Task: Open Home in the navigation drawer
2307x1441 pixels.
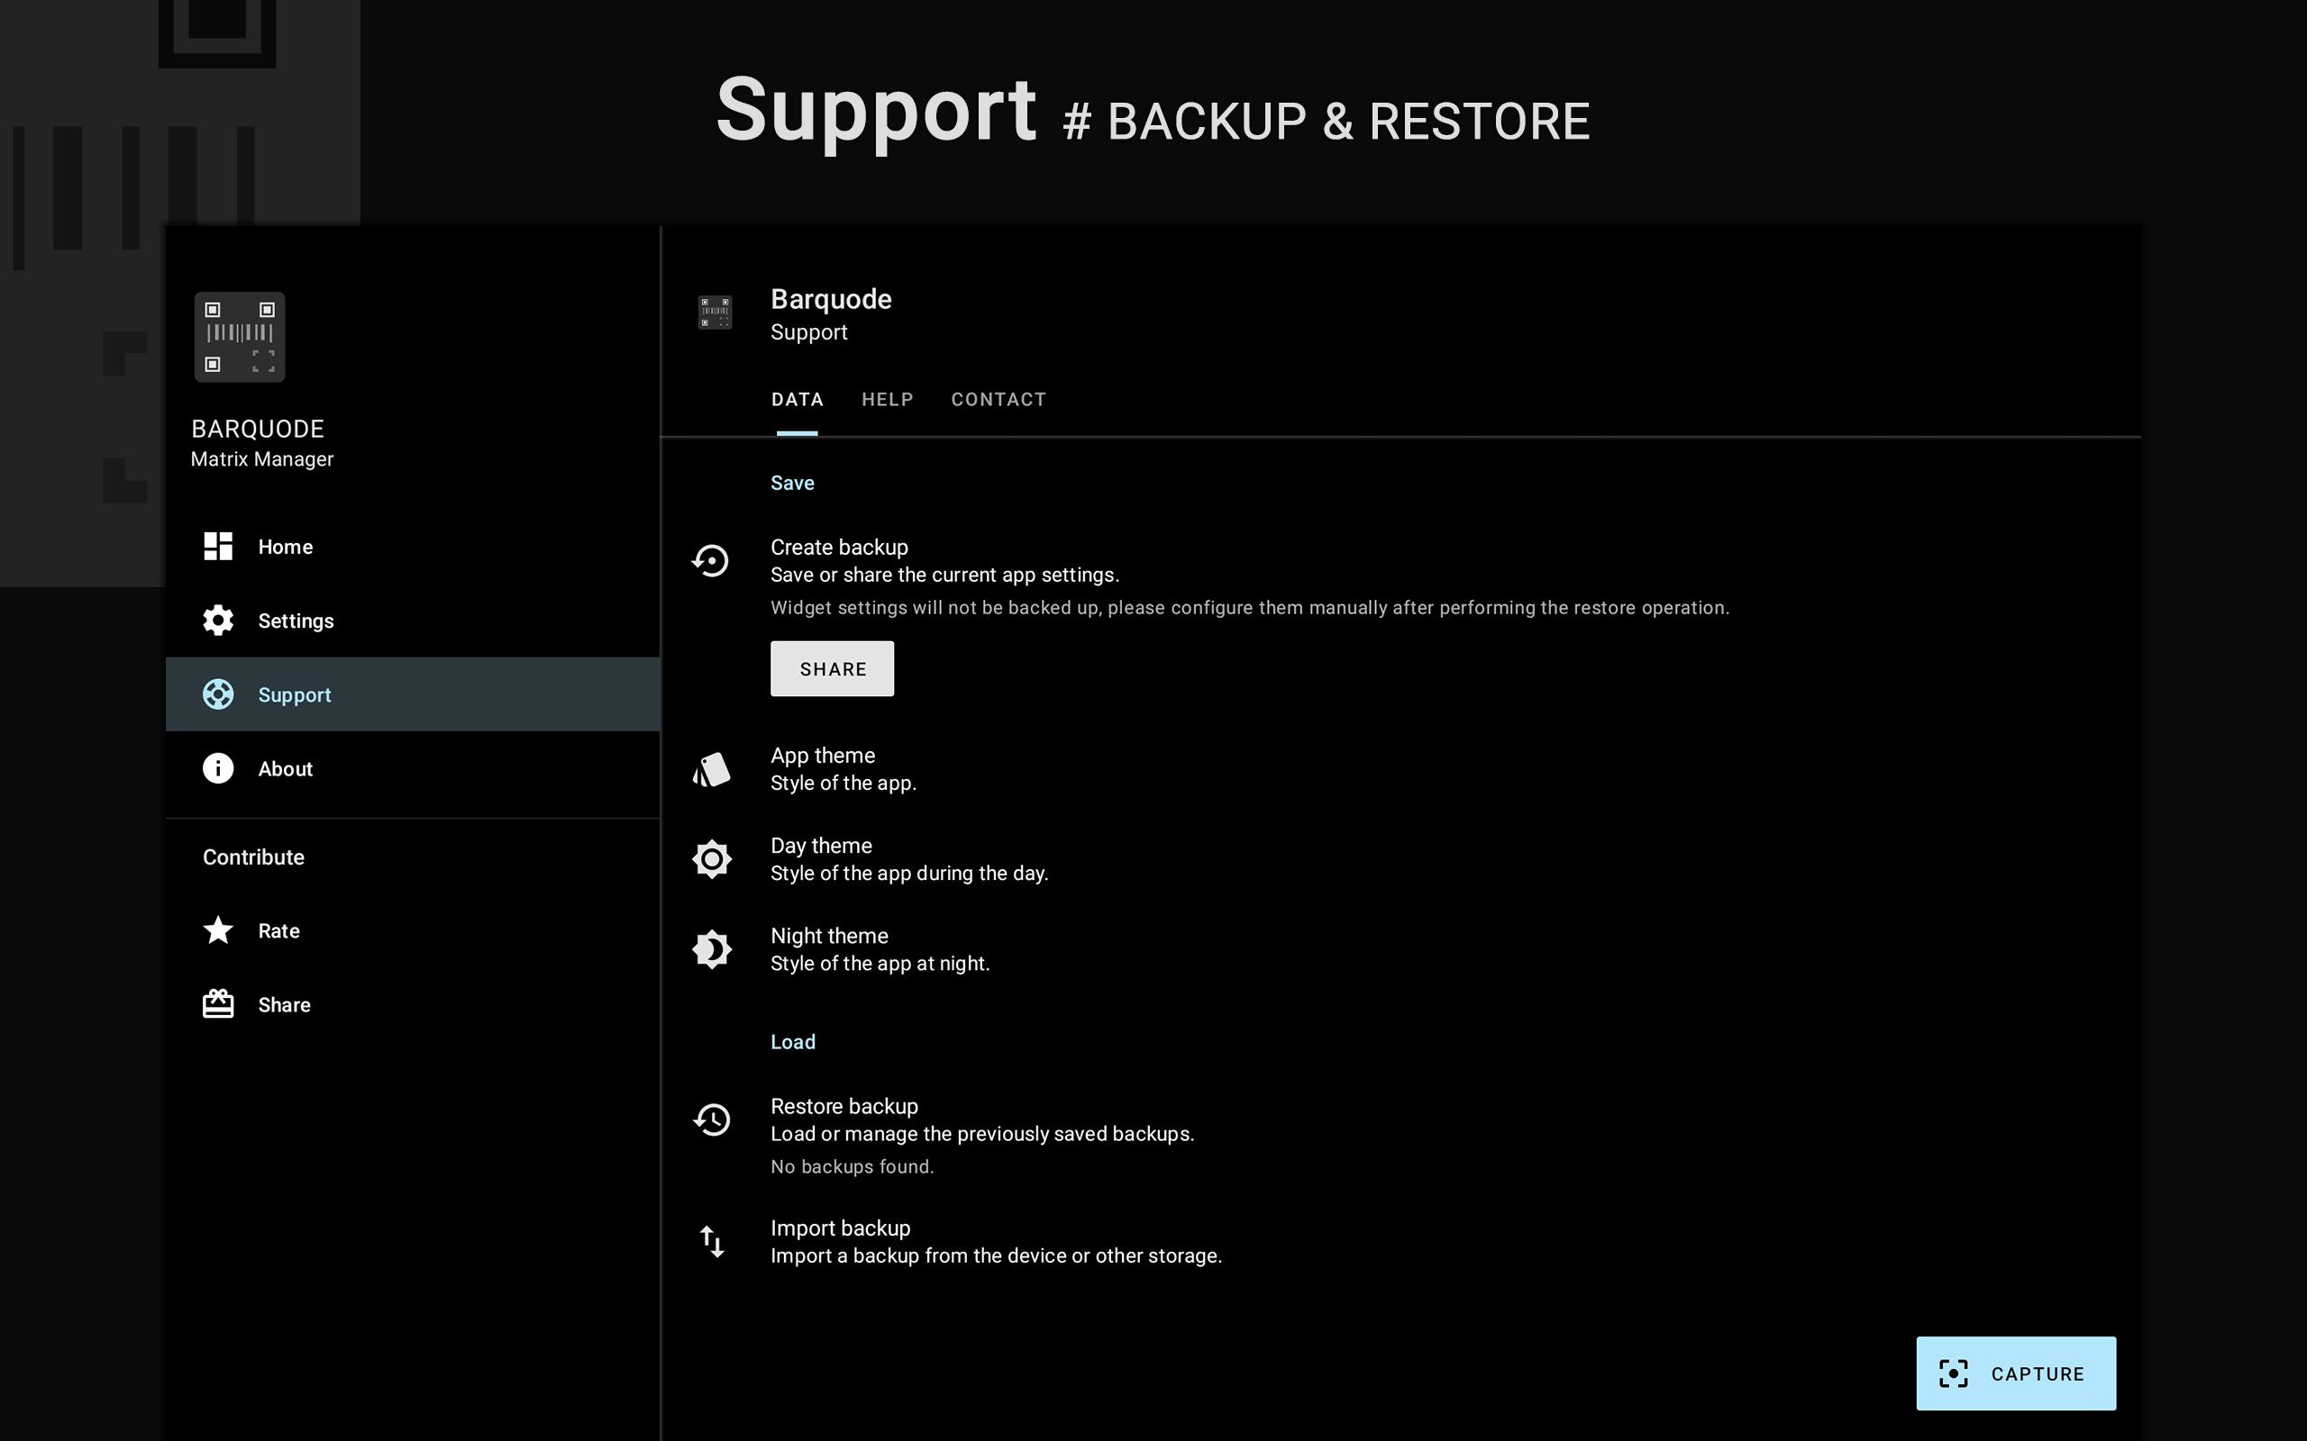Action: point(413,546)
